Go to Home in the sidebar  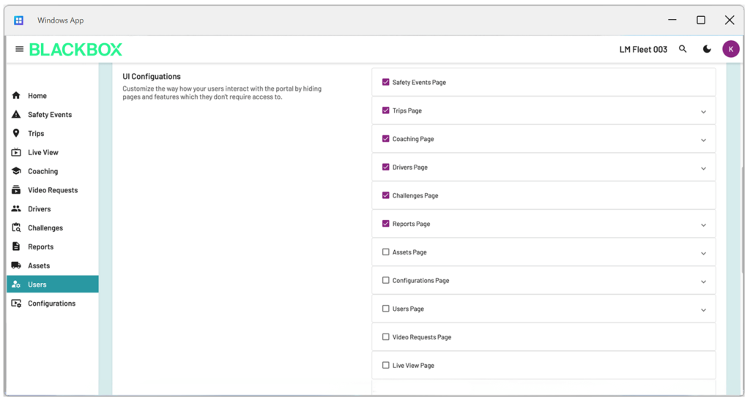click(x=53, y=96)
